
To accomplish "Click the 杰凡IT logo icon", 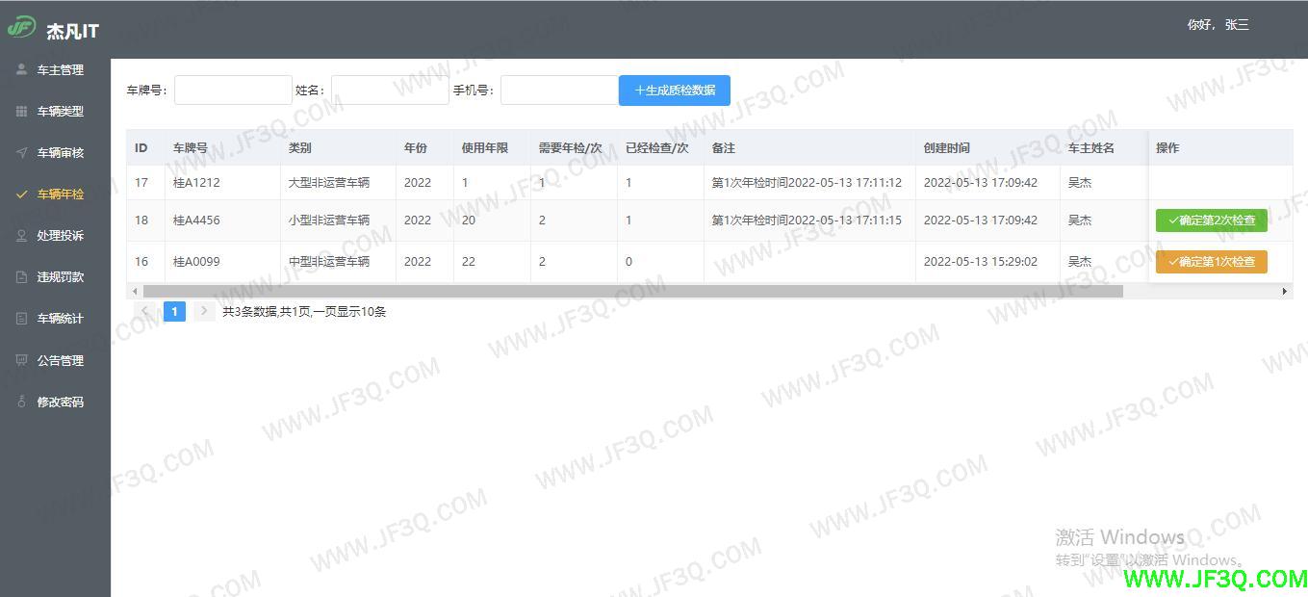I will pyautogui.click(x=21, y=27).
